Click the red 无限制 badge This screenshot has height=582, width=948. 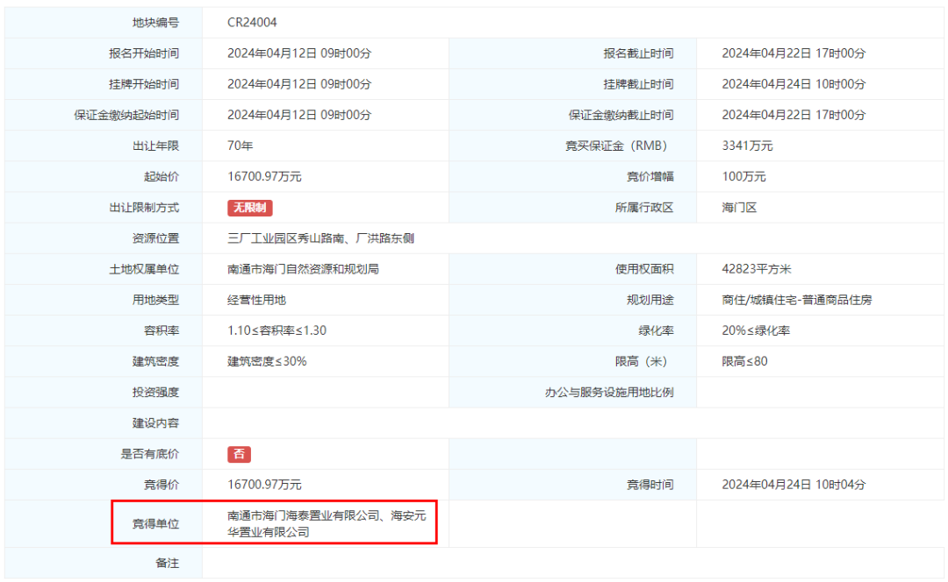(x=249, y=208)
